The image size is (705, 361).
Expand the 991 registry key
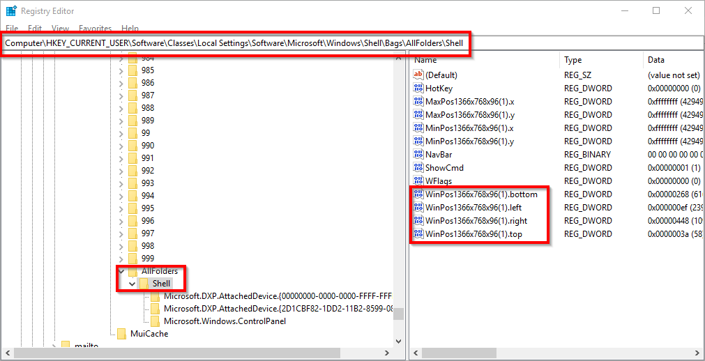[x=121, y=158]
